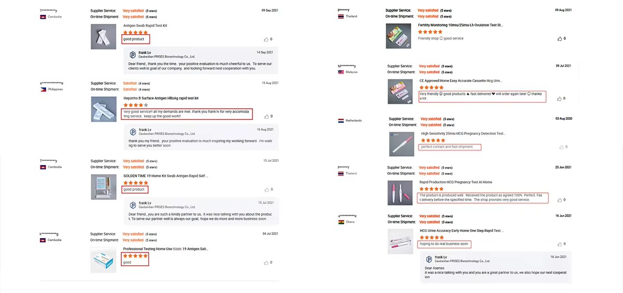This screenshot has height=293, width=623.
Task: Click the supplier logo on the 16 Jun 2021 reply
Action: 428,259
